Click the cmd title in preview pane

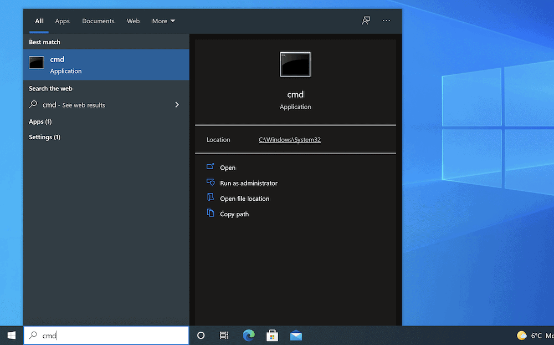295,94
